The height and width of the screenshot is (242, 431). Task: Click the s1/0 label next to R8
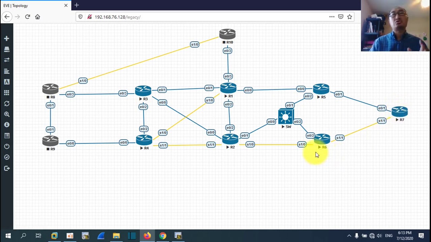point(83,81)
